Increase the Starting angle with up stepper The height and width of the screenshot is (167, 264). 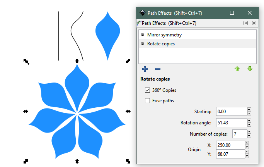pos(249,110)
